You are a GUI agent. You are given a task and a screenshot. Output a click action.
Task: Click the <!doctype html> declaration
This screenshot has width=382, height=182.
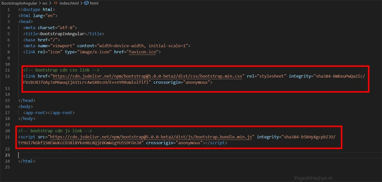click(37, 9)
